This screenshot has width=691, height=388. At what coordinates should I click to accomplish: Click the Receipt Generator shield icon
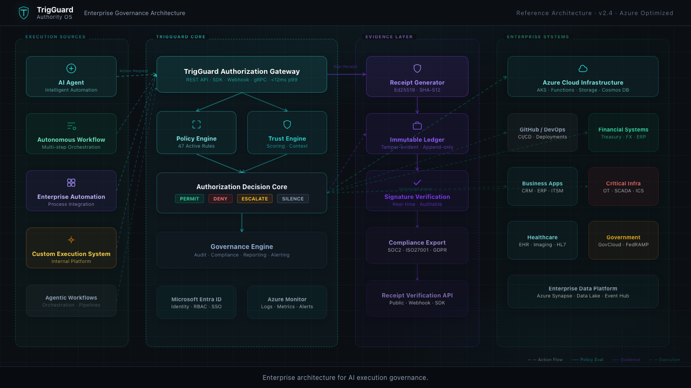(417, 68)
